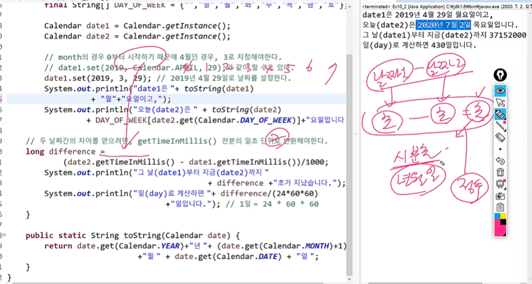
Task: Take a screenshot with the camera icon
Action: [x=500, y=196]
